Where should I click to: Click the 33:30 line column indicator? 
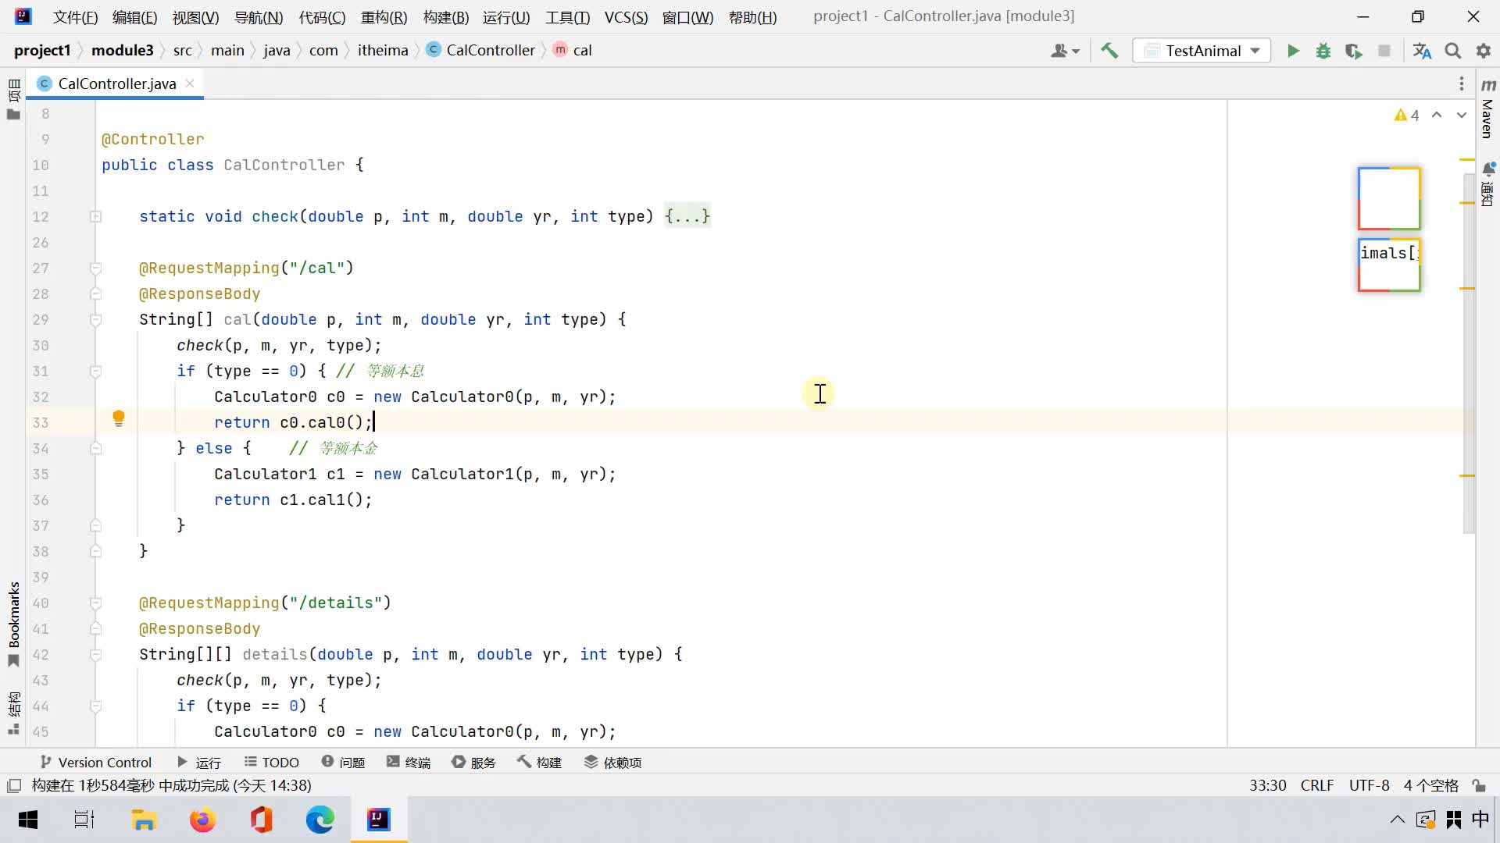coord(1267,785)
